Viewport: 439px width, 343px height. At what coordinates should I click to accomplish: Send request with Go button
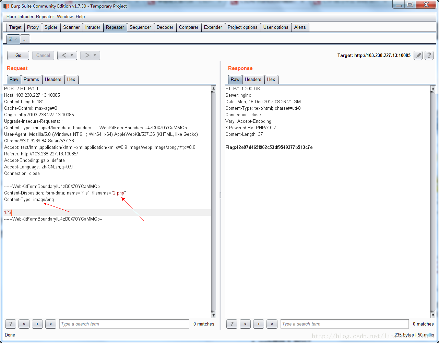[x=19, y=55]
